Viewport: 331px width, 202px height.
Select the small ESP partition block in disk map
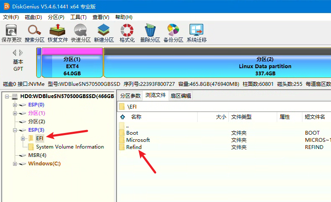click(x=39, y=63)
